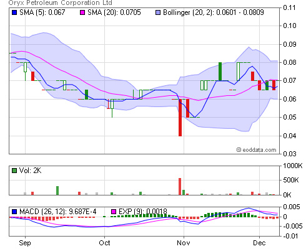Click the magenta SMA (20) legend swatch
The image size is (306, 249).
(x=82, y=12)
